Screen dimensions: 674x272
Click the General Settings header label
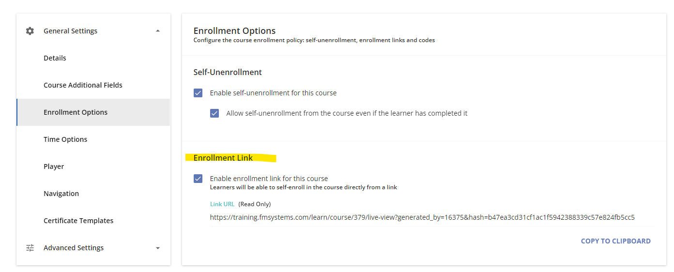click(x=71, y=31)
